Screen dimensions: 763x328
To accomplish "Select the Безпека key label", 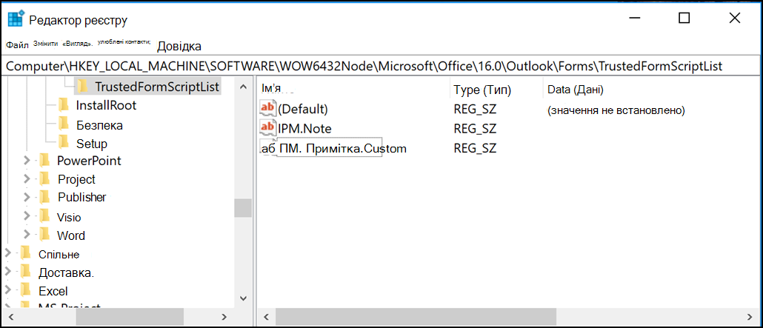I will [99, 125].
